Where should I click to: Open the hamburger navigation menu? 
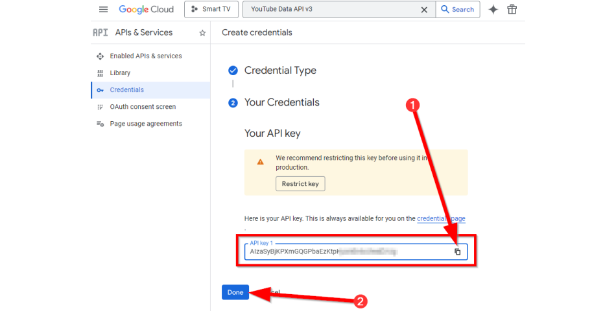103,10
